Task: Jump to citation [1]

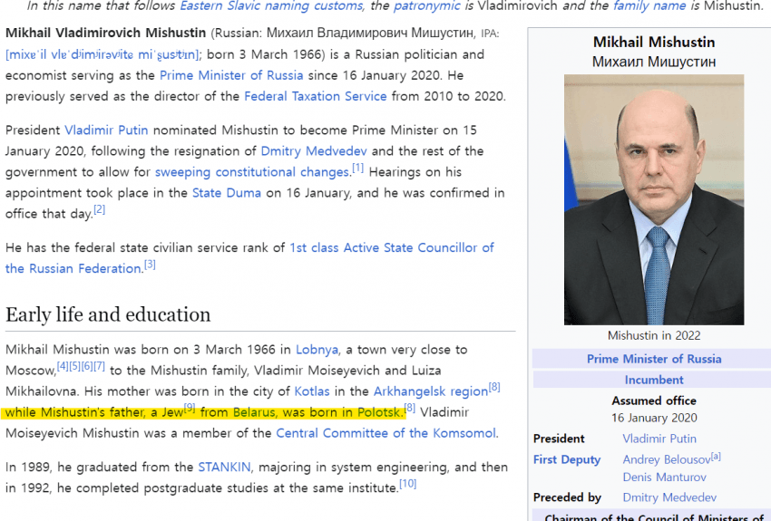Action: (358, 168)
